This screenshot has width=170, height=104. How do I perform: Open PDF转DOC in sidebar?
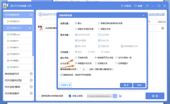(18, 21)
